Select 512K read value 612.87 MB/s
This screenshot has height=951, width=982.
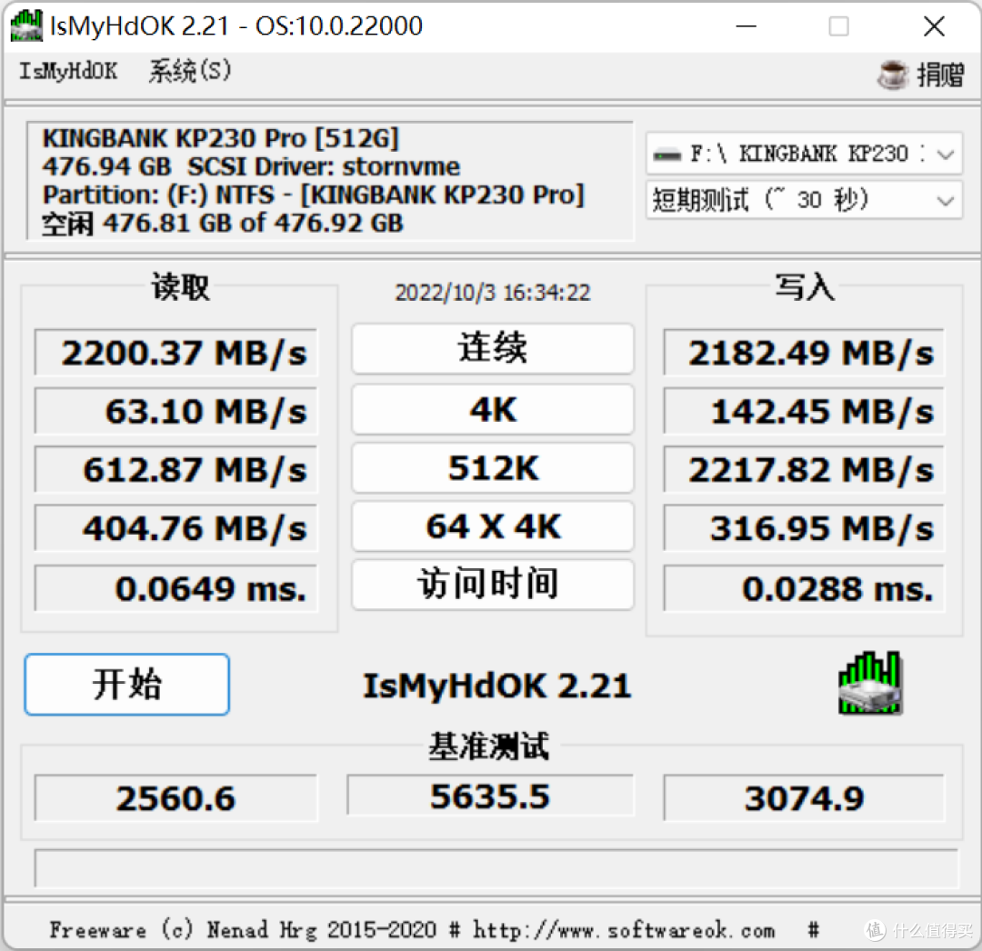[176, 469]
